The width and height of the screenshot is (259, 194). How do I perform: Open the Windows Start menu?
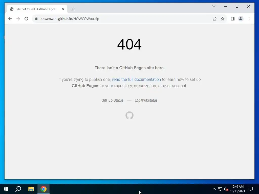(6, 189)
